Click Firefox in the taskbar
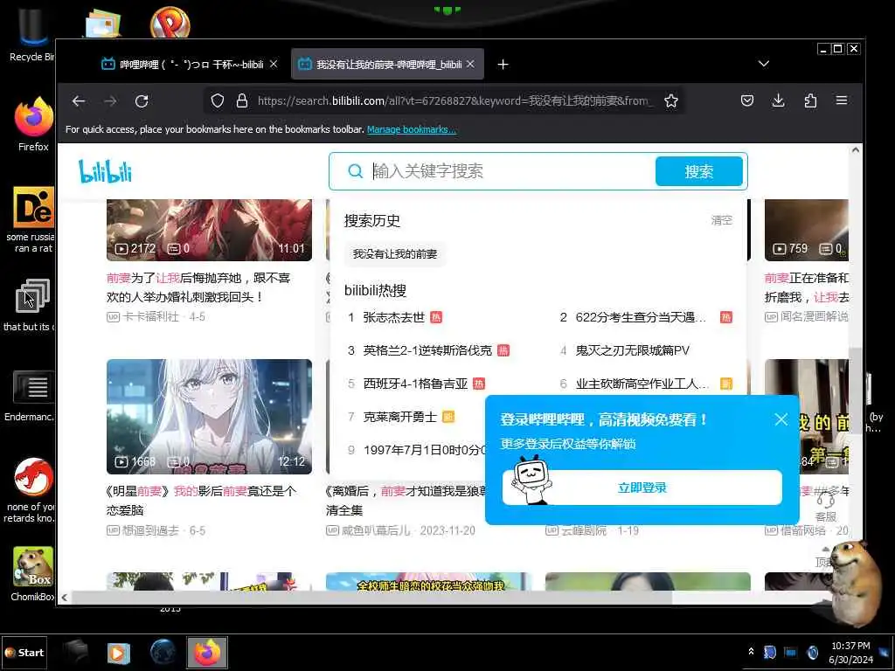895x671 pixels. point(207,653)
